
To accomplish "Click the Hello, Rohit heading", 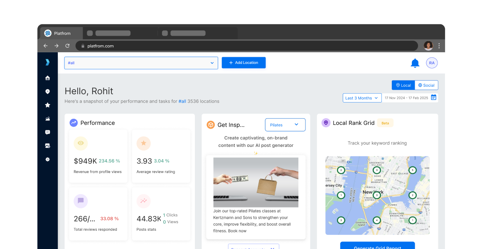I will pyautogui.click(x=89, y=91).
